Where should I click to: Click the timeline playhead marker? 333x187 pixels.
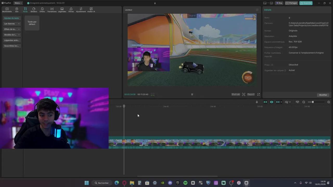tap(124, 106)
